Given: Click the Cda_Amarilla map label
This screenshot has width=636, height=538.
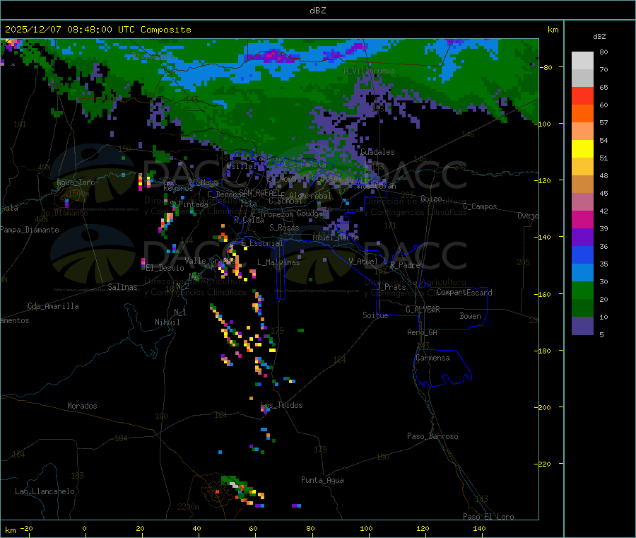Looking at the screenshot, I should [x=53, y=306].
